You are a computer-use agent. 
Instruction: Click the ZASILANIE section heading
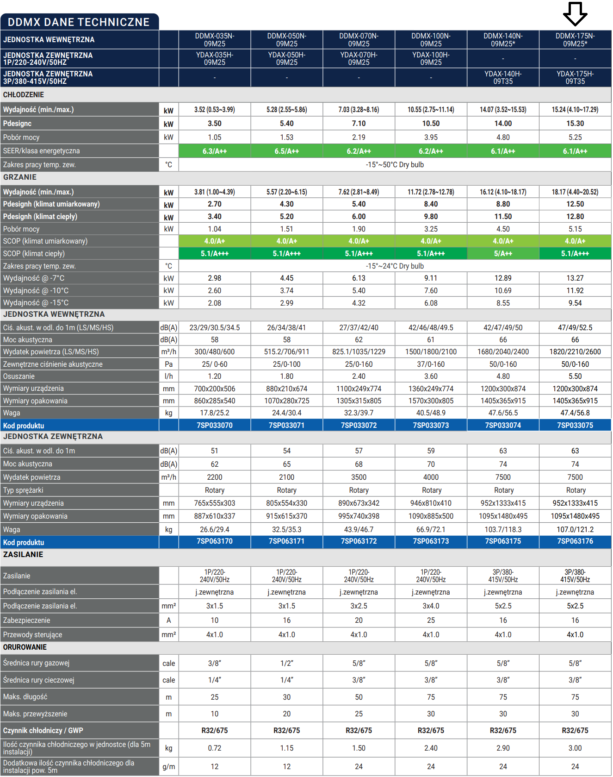[x=23, y=554]
